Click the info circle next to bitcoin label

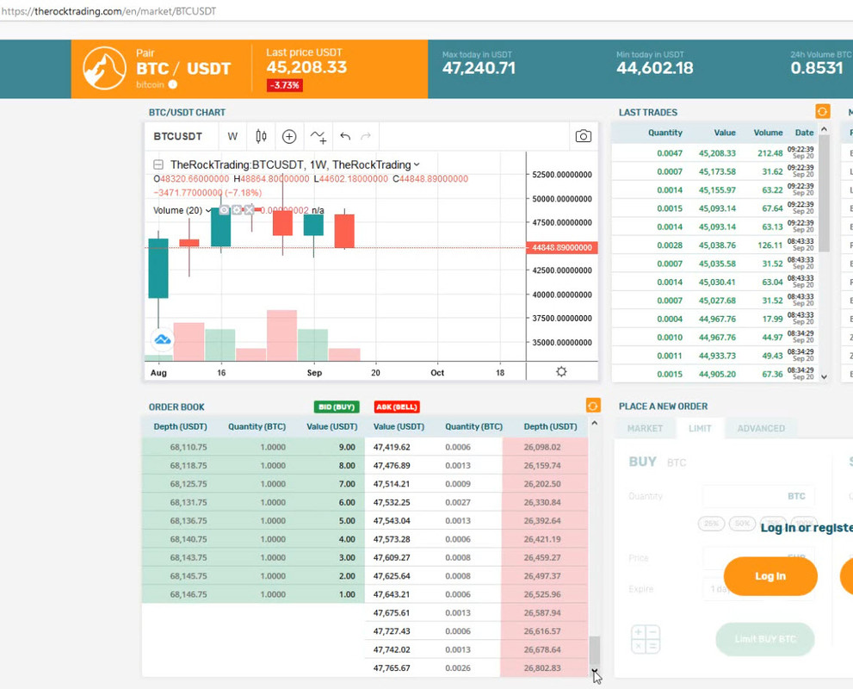click(172, 84)
